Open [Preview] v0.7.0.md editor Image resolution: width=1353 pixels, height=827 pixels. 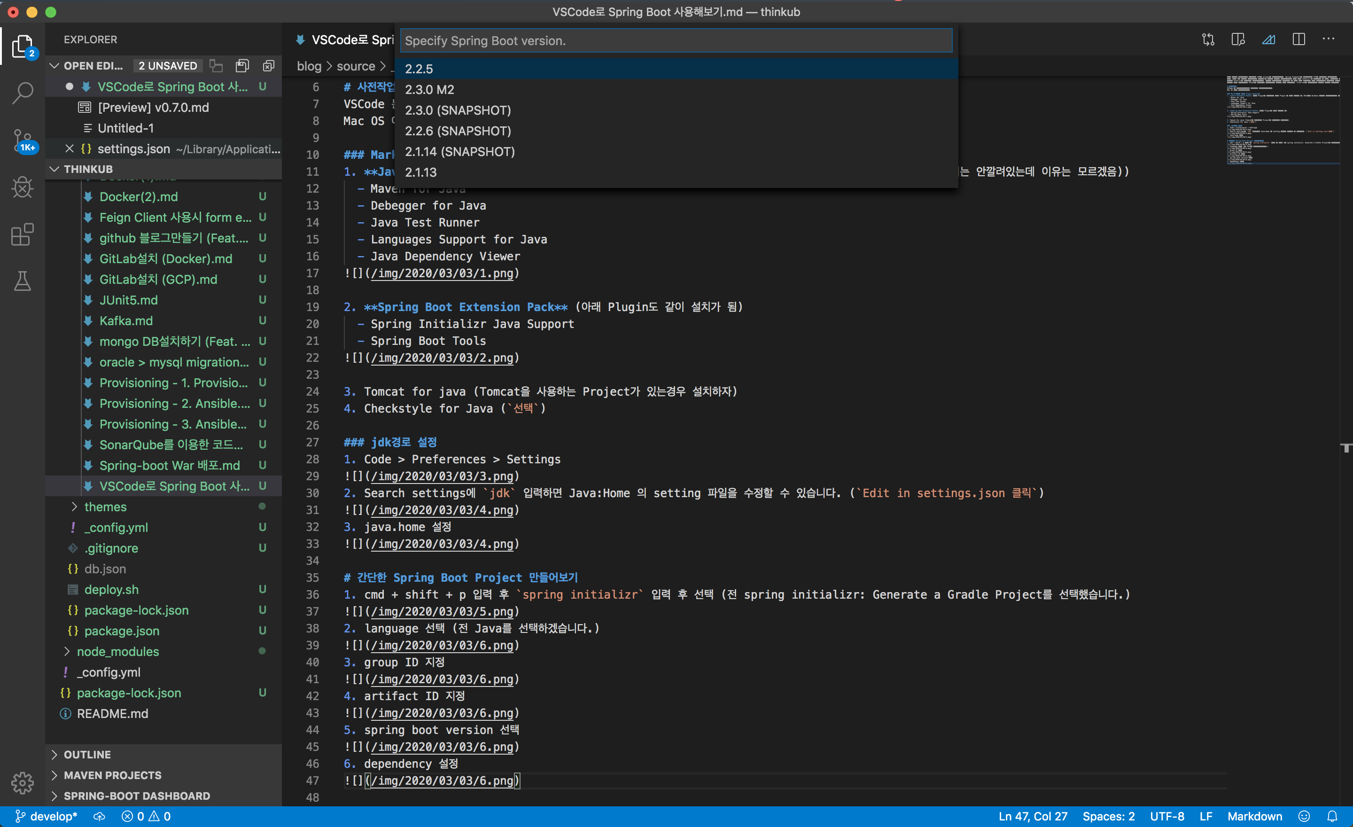coord(163,107)
